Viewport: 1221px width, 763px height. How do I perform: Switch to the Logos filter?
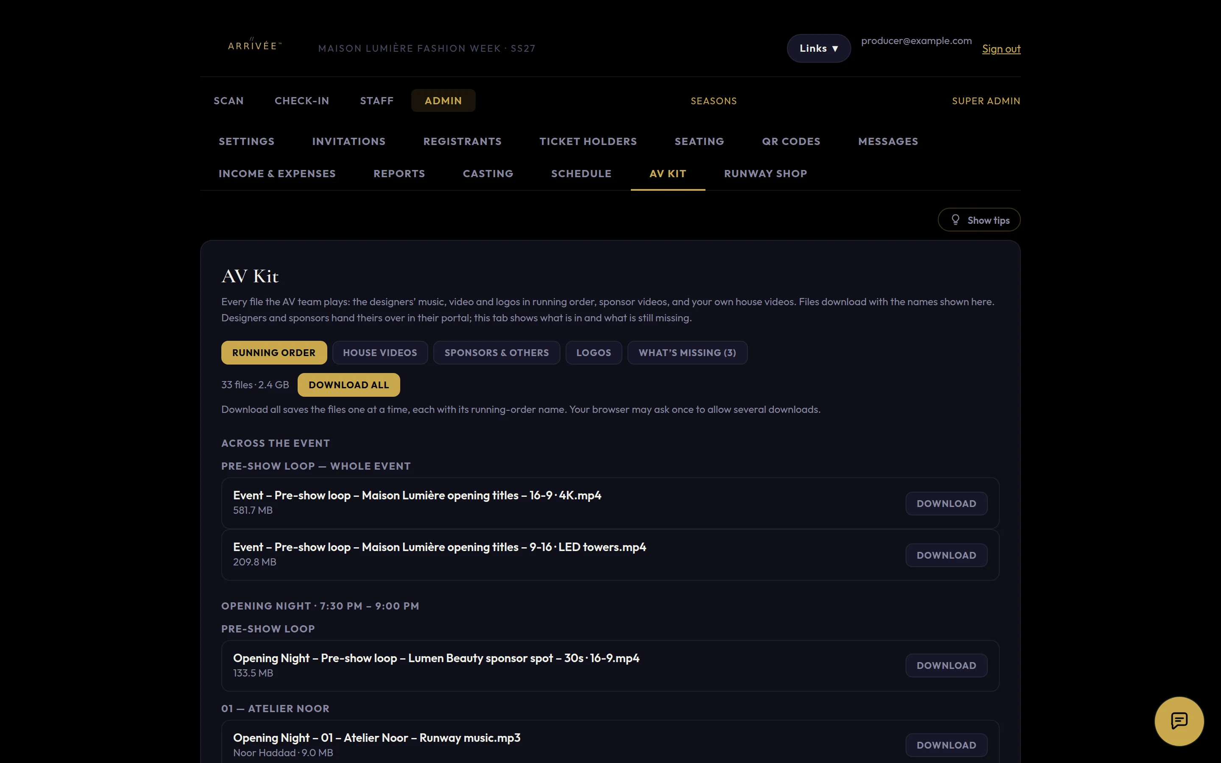(594, 352)
